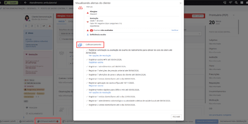The width and height of the screenshot is (248, 124).
Task: Click the wifi status icon in the top bar
Action: (x=231, y=3)
